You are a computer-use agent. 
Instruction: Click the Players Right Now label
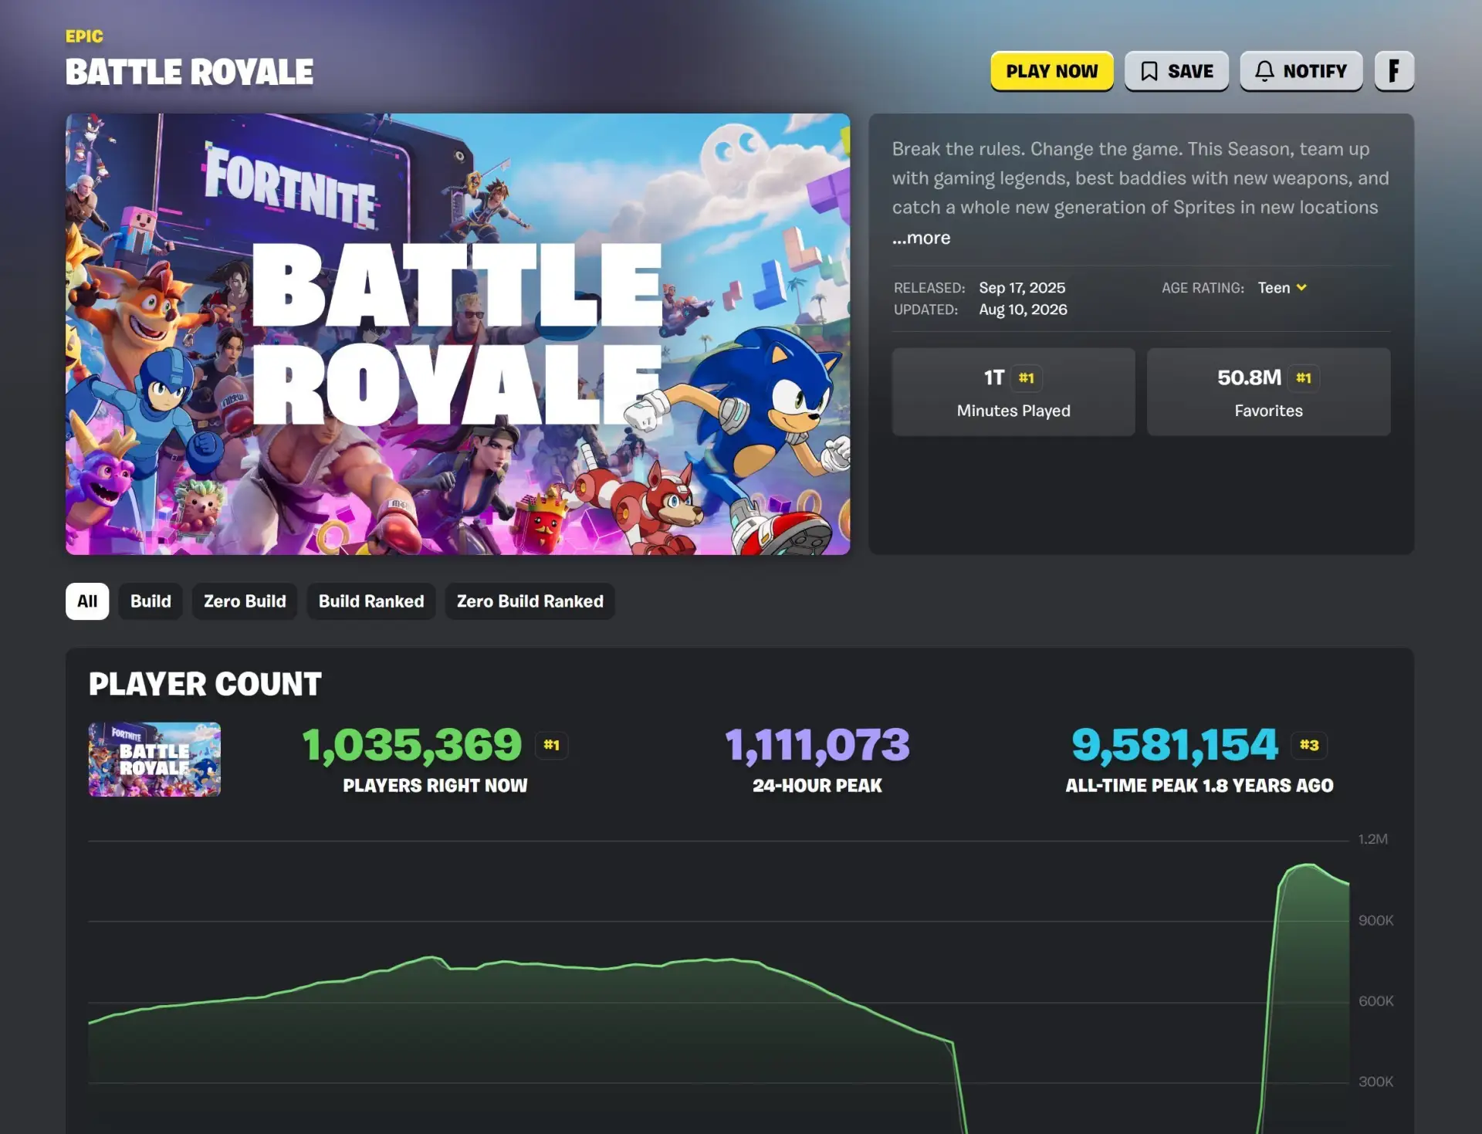click(x=435, y=785)
